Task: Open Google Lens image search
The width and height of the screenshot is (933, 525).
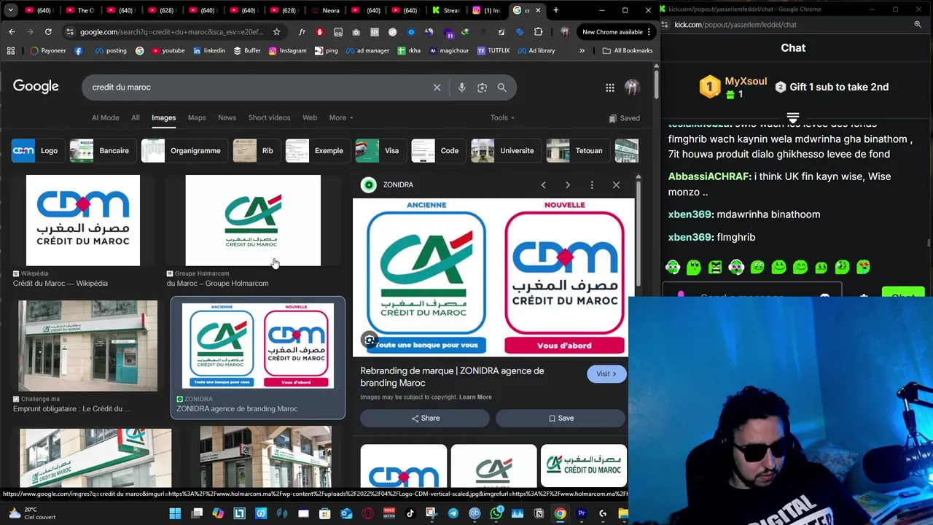Action: [x=482, y=87]
